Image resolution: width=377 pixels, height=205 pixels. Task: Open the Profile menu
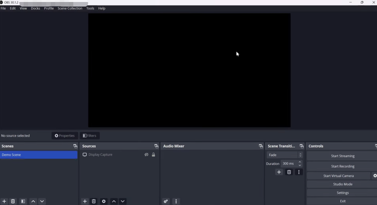(49, 8)
